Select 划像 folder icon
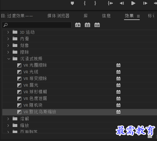The height and width of the screenshot is (141, 157). 15,45
